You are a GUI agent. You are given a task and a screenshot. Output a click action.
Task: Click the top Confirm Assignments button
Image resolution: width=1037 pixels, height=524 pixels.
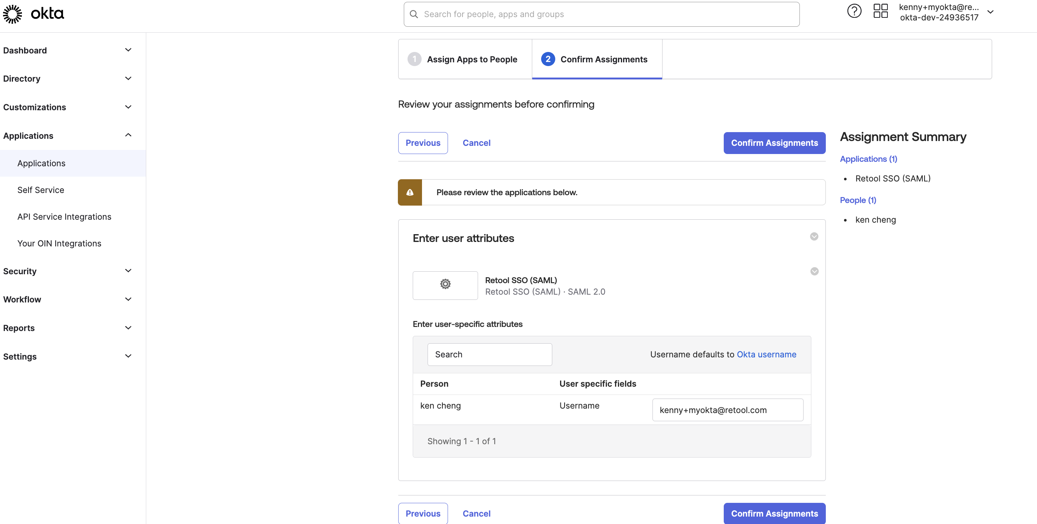774,143
